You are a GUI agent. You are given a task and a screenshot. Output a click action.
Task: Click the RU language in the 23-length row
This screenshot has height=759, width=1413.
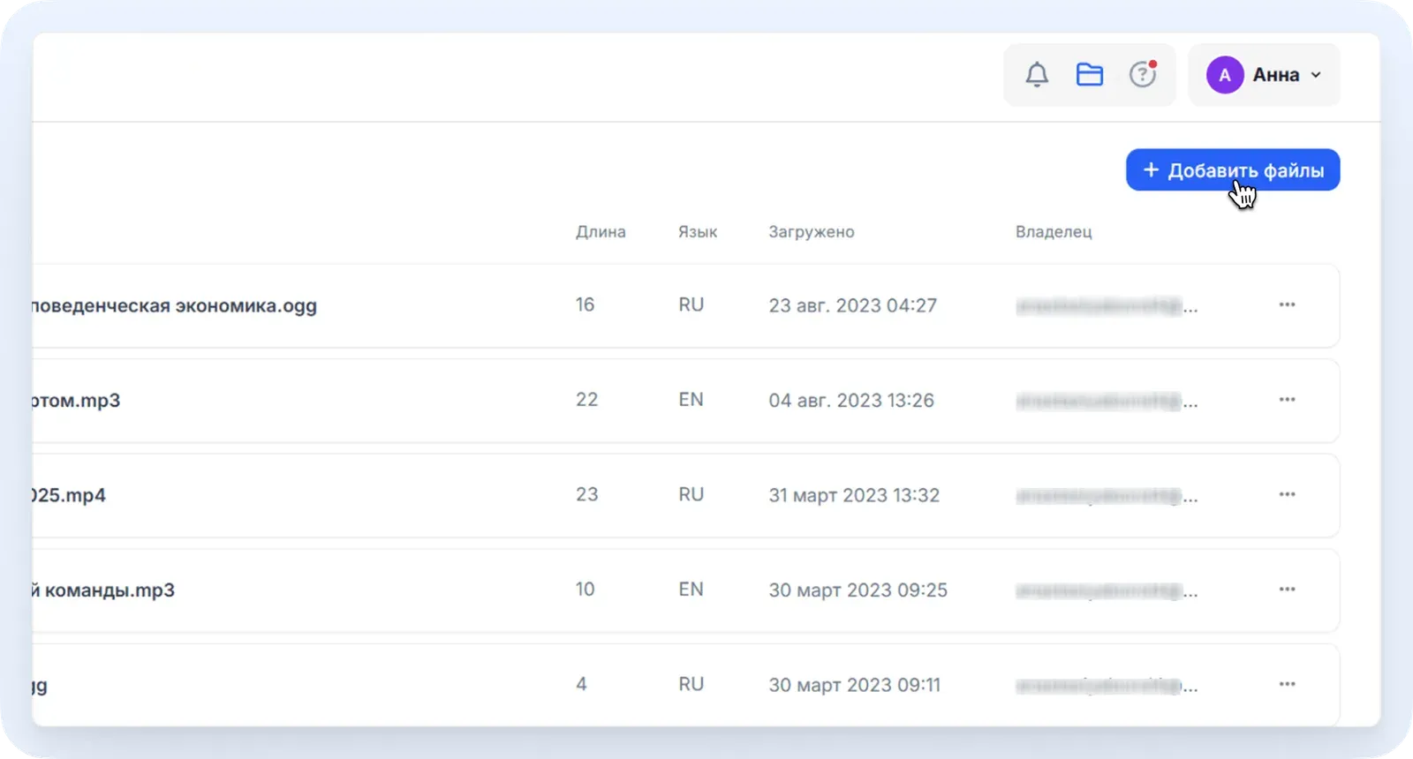691,494
